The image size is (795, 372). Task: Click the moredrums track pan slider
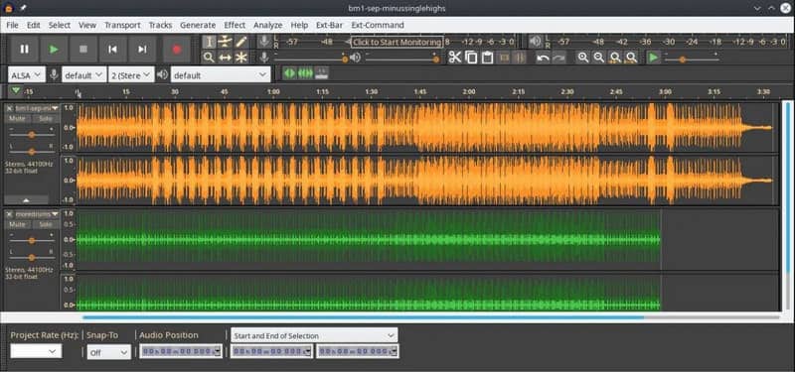pos(32,258)
